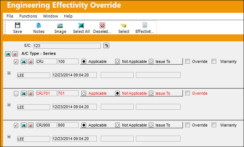
Task: Uncheck the CRJ900 row checkbox
Action: coord(16,125)
